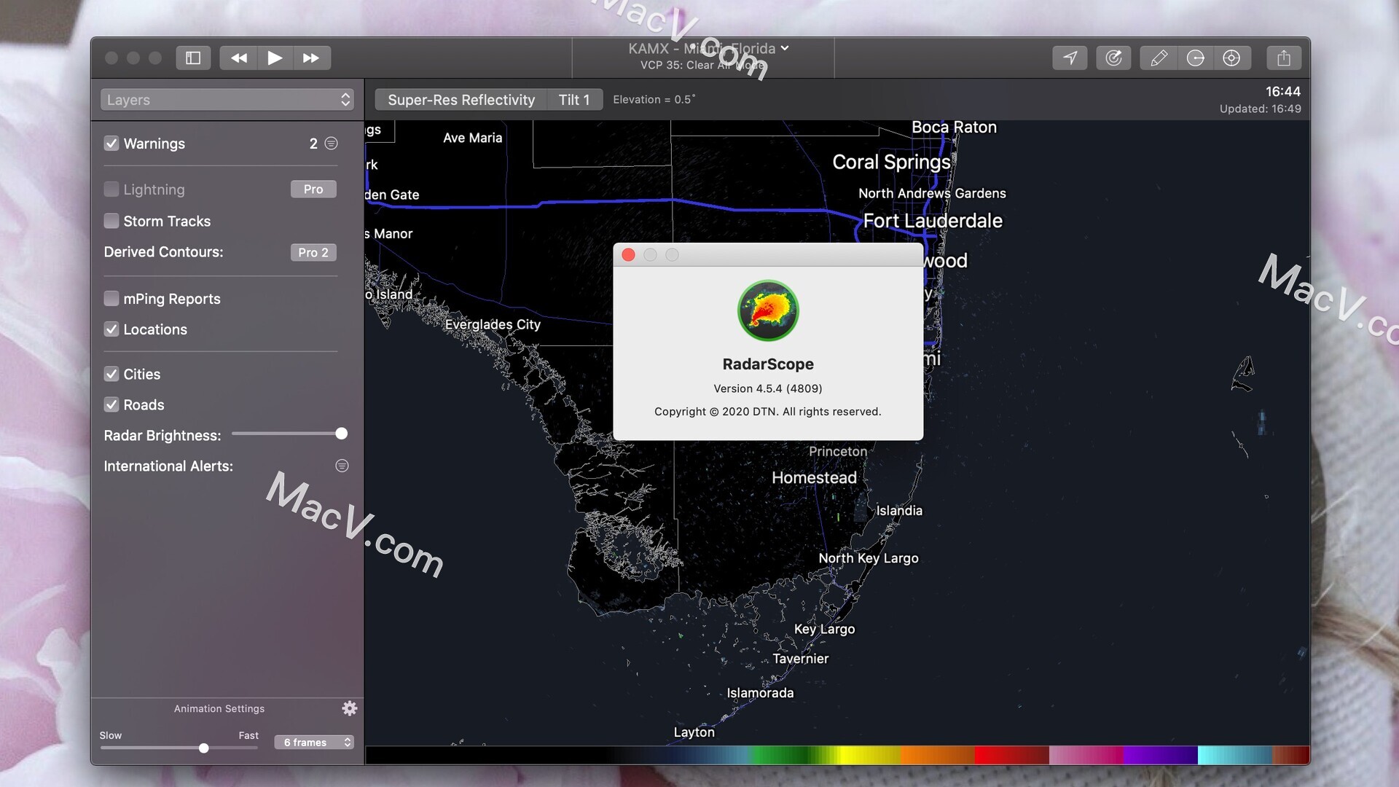Click Princeton label on map
This screenshot has width=1399, height=787.
tap(838, 451)
